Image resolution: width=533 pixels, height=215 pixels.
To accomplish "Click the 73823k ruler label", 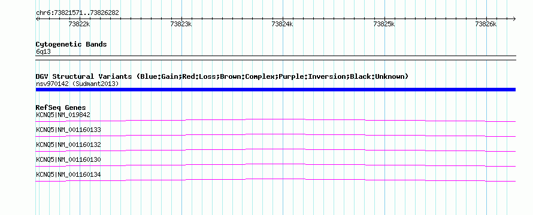I will pyautogui.click(x=181, y=24).
